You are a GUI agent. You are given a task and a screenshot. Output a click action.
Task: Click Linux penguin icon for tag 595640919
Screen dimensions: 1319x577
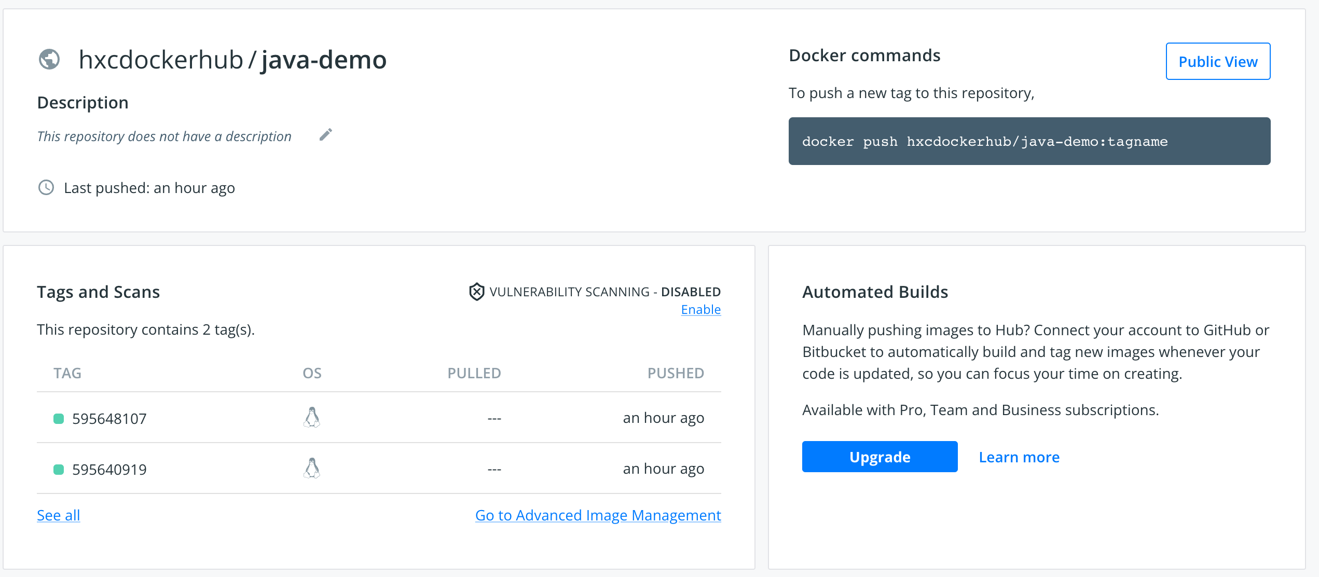312,468
